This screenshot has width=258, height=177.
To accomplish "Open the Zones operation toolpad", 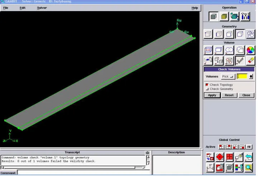I will [235, 16].
